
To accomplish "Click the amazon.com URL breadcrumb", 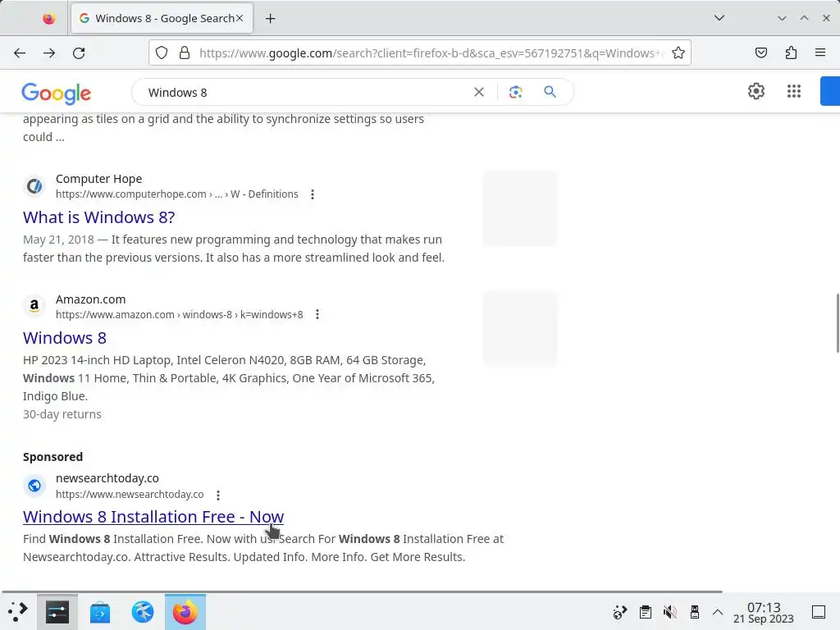I will coord(179,314).
